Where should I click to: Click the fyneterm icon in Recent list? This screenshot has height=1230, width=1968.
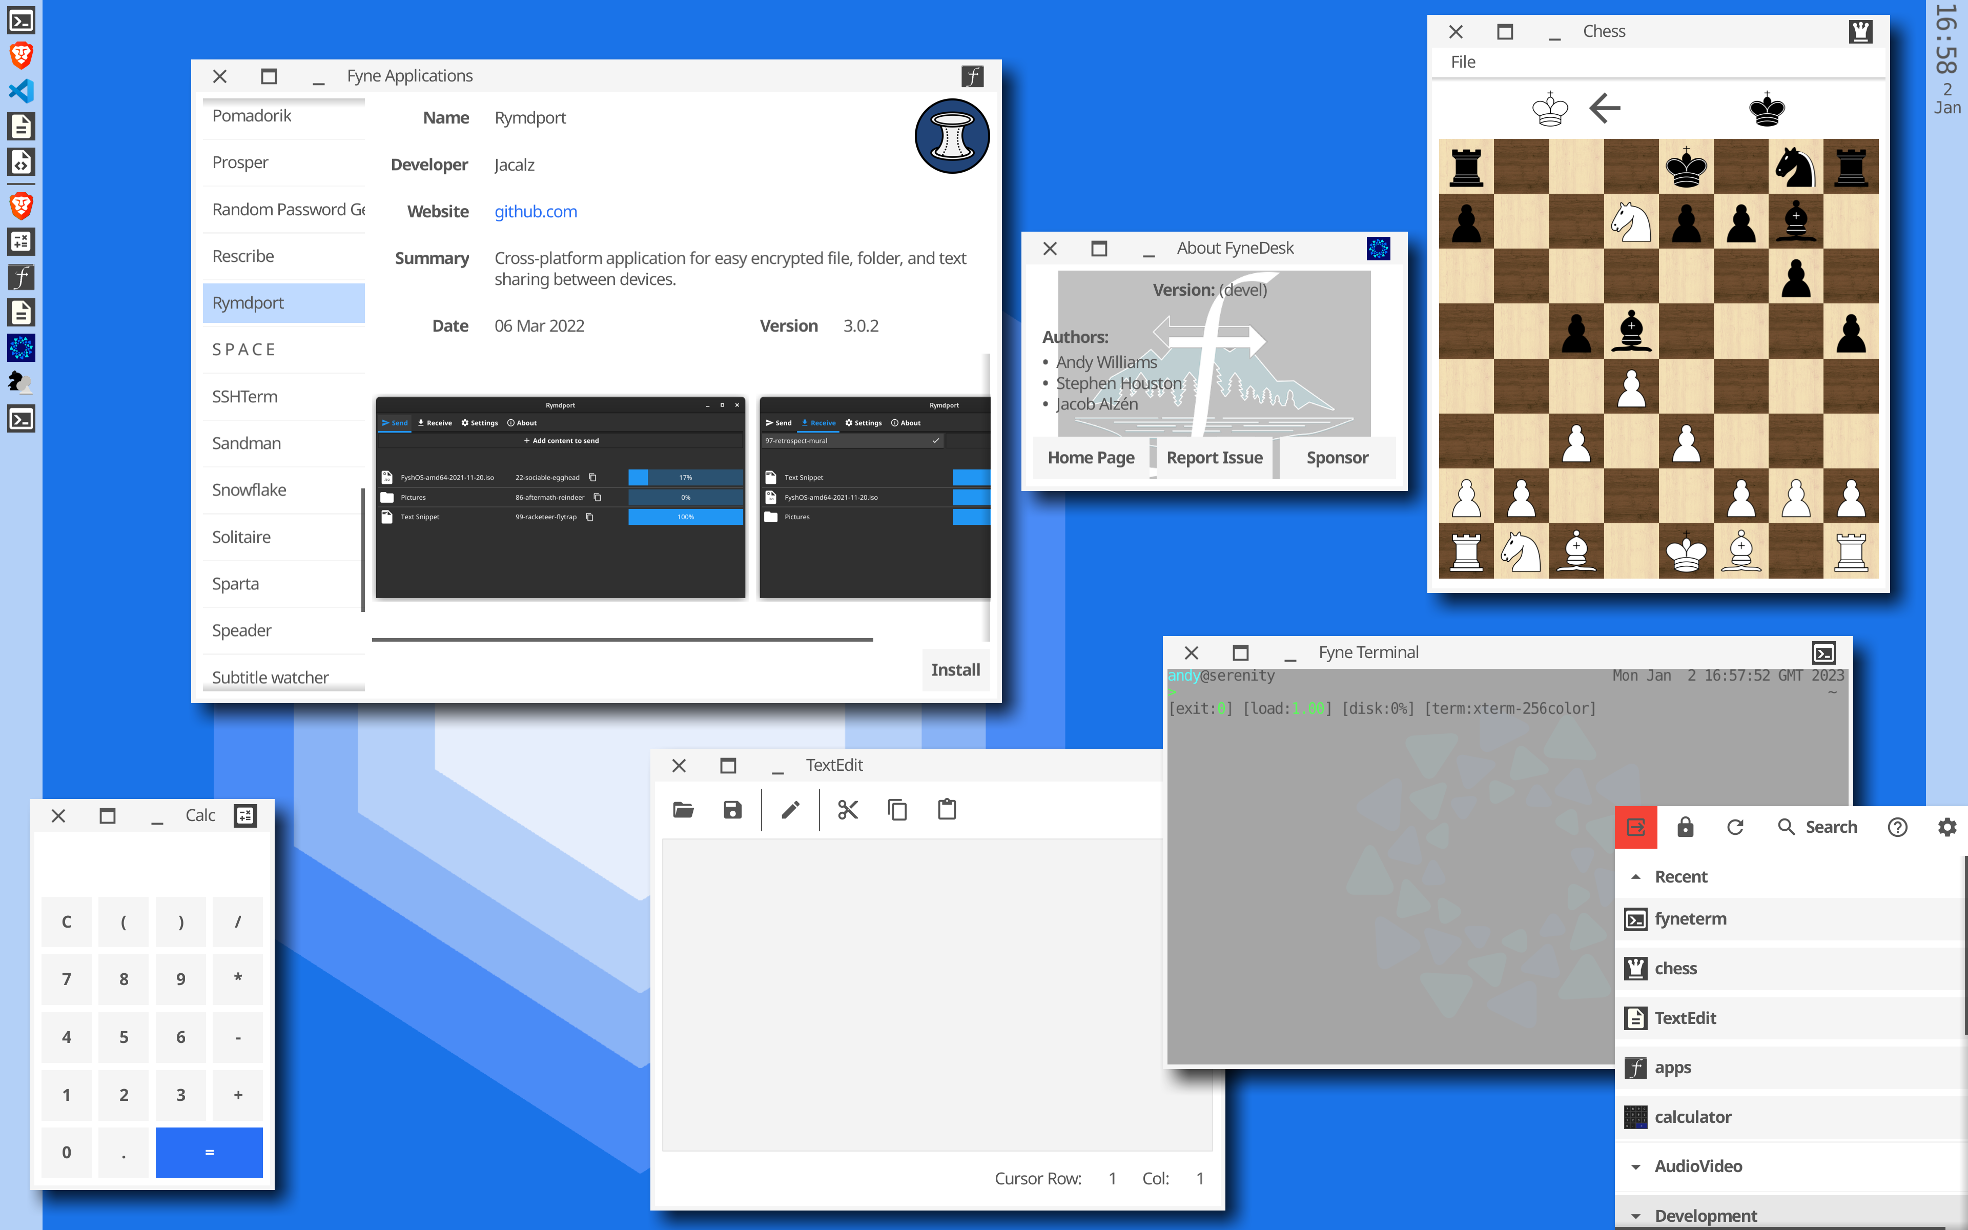(1635, 919)
